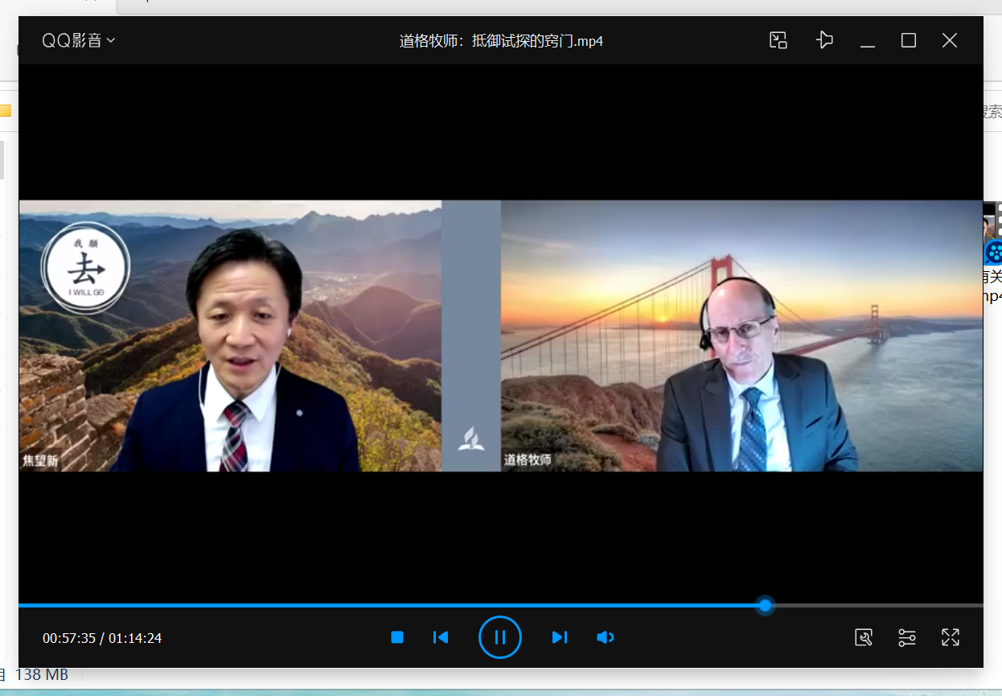Skip to the previous video

[441, 637]
